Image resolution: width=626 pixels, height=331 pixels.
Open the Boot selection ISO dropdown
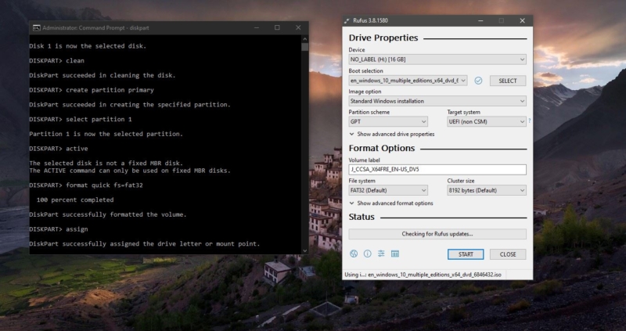coord(408,81)
